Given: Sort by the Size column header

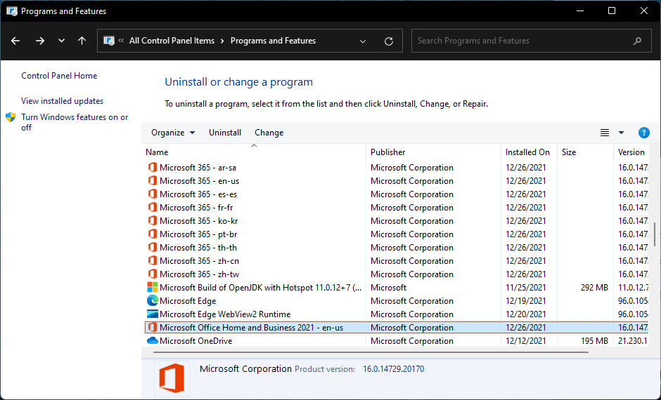Looking at the screenshot, I should point(585,152).
